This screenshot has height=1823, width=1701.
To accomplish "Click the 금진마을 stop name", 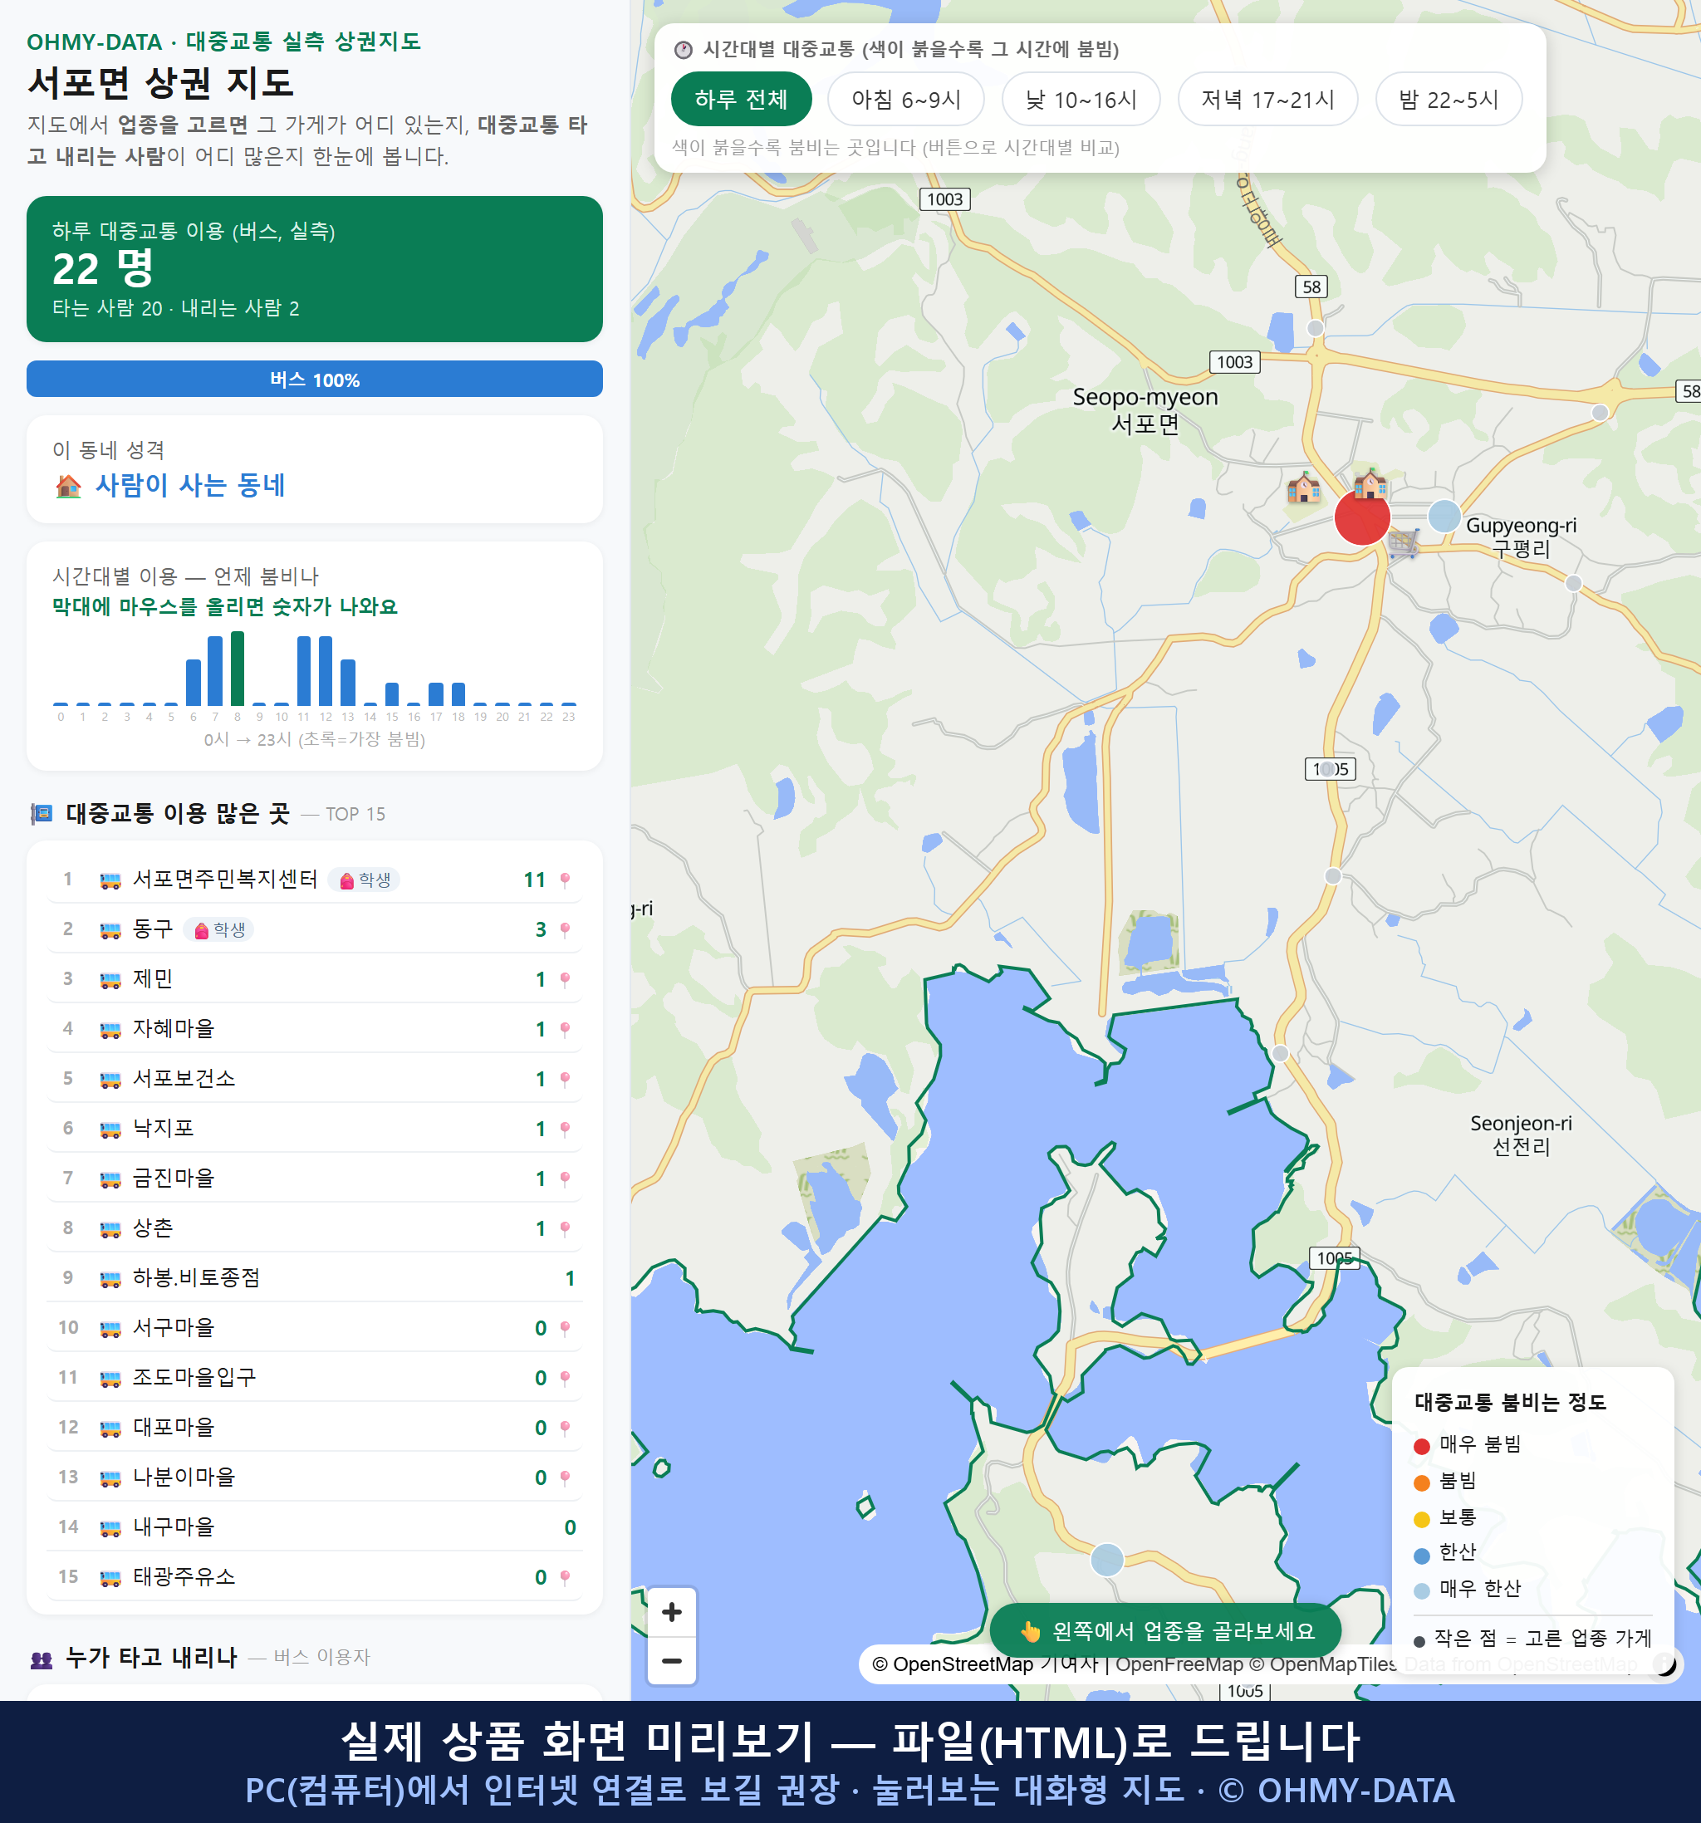I will click(174, 1179).
